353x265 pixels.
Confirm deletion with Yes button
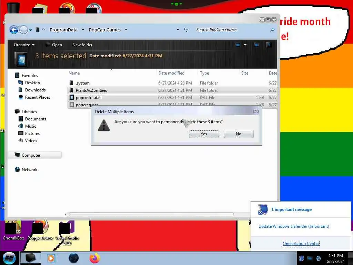[204, 134]
